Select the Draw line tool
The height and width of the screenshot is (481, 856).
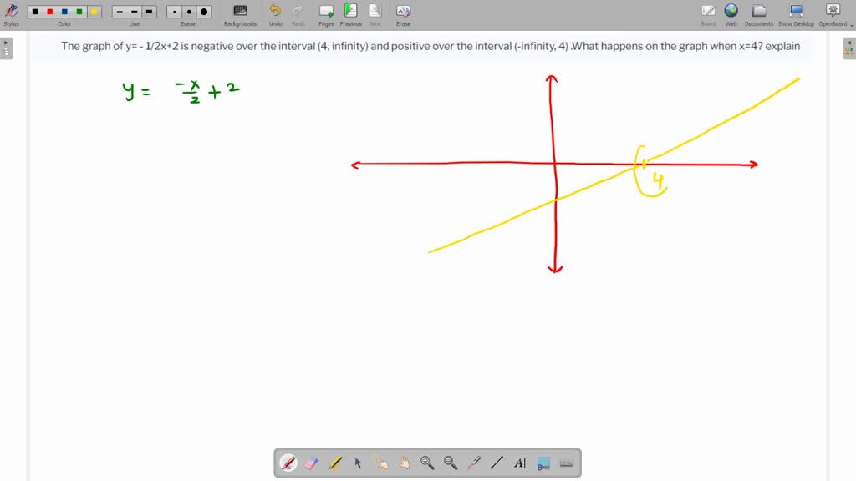497,463
